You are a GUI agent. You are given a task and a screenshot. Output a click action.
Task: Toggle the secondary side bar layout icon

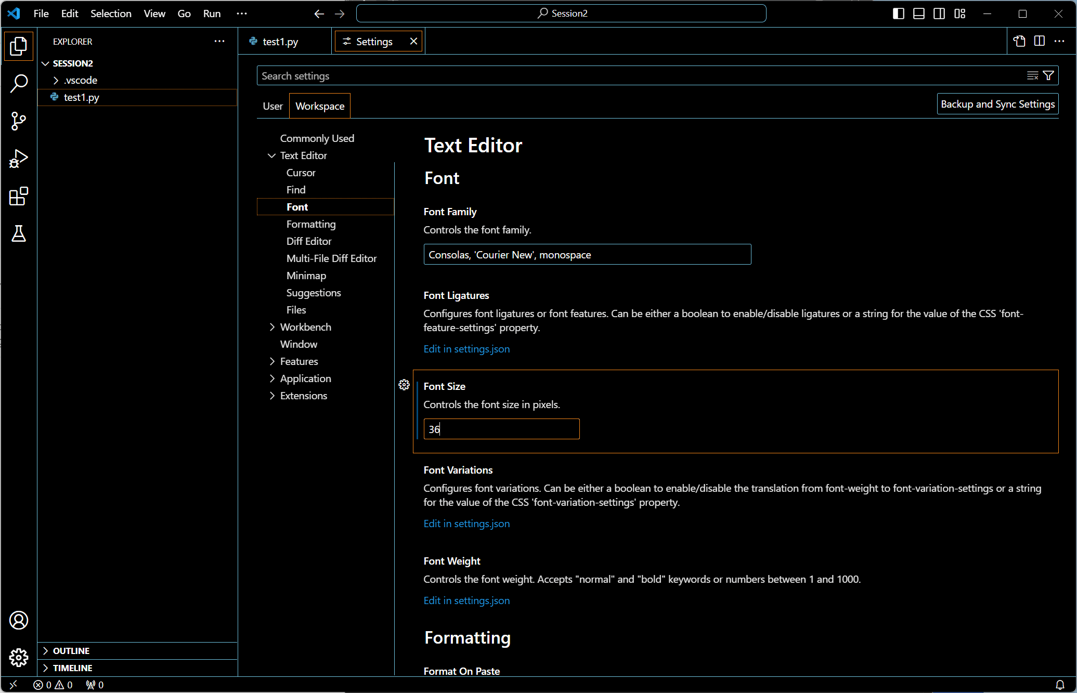coord(939,14)
